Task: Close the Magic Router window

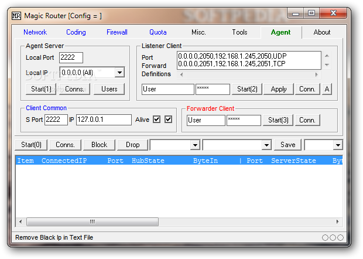Action: click(333, 13)
